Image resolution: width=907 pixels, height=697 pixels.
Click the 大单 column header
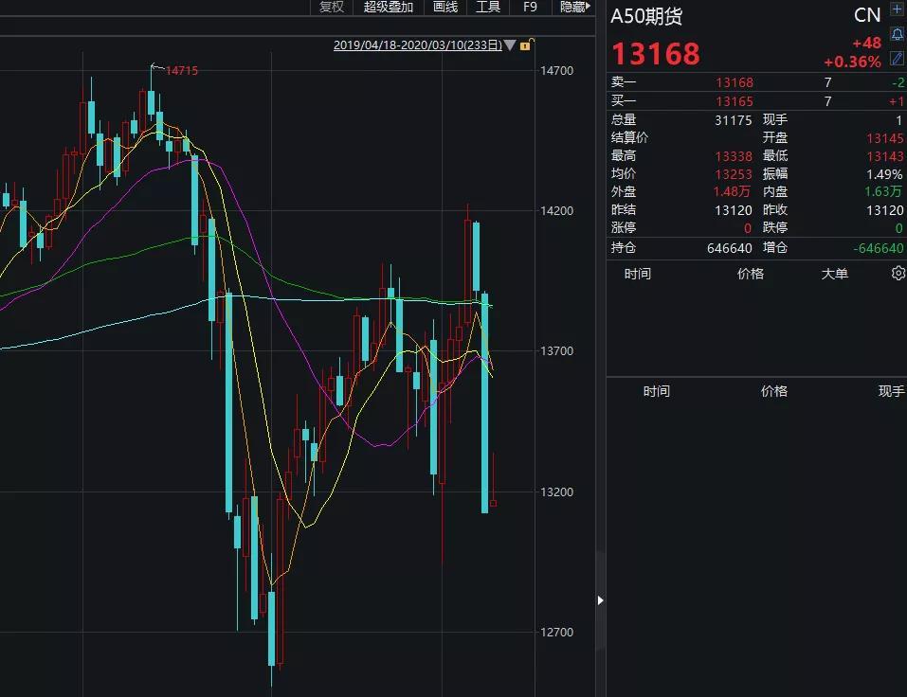coord(835,274)
